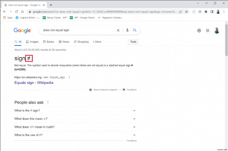The image size is (228, 151).
Task: Click the Home icon in the toolbar
Action: click(x=23, y=12)
